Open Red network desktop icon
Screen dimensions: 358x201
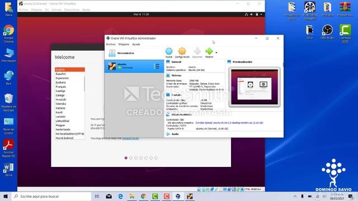tap(9, 78)
